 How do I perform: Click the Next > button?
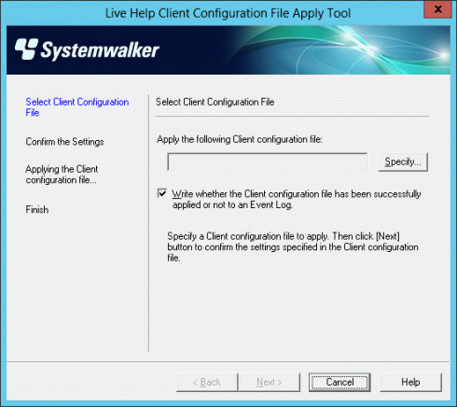point(270,382)
